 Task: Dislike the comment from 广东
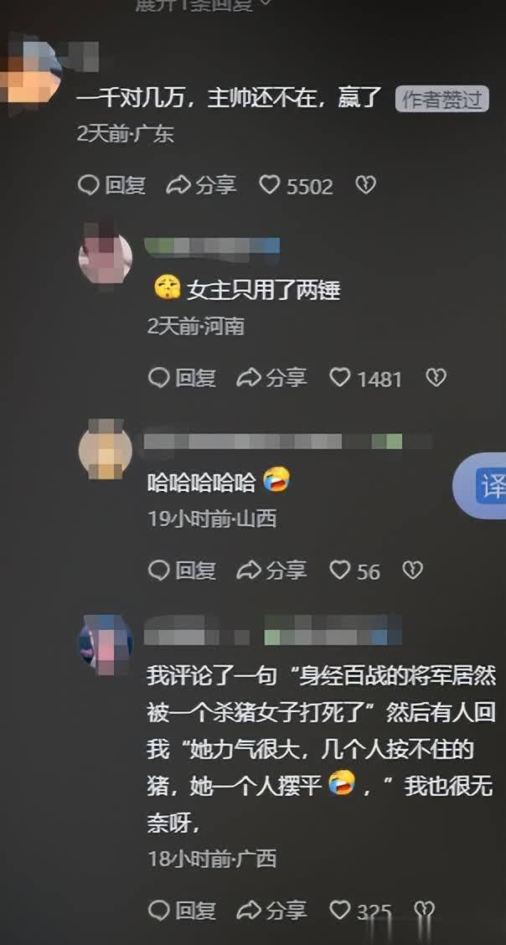(365, 185)
